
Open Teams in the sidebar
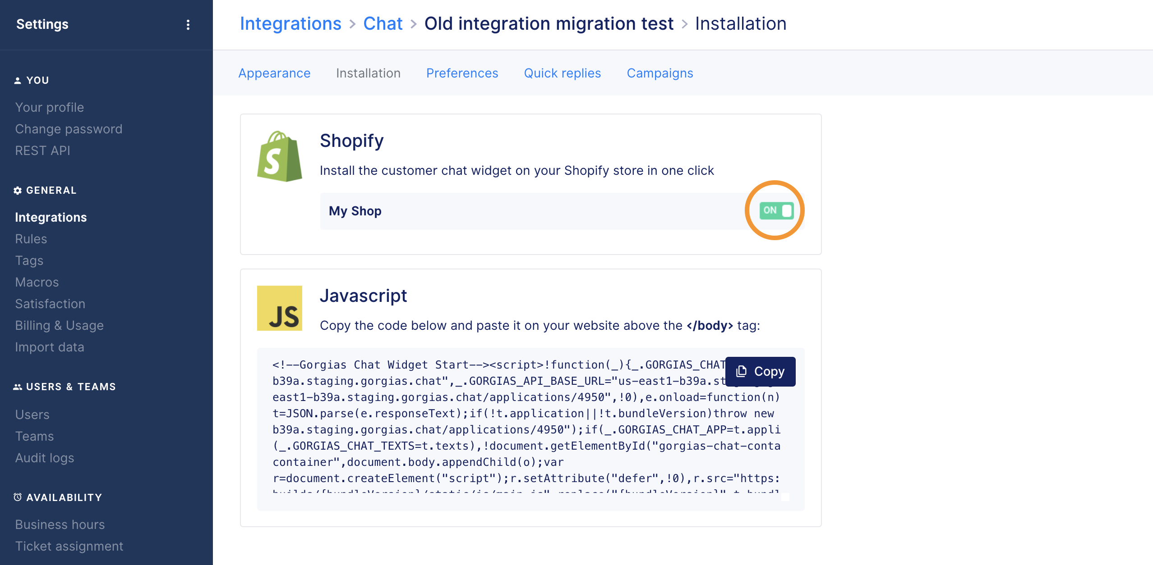tap(34, 437)
